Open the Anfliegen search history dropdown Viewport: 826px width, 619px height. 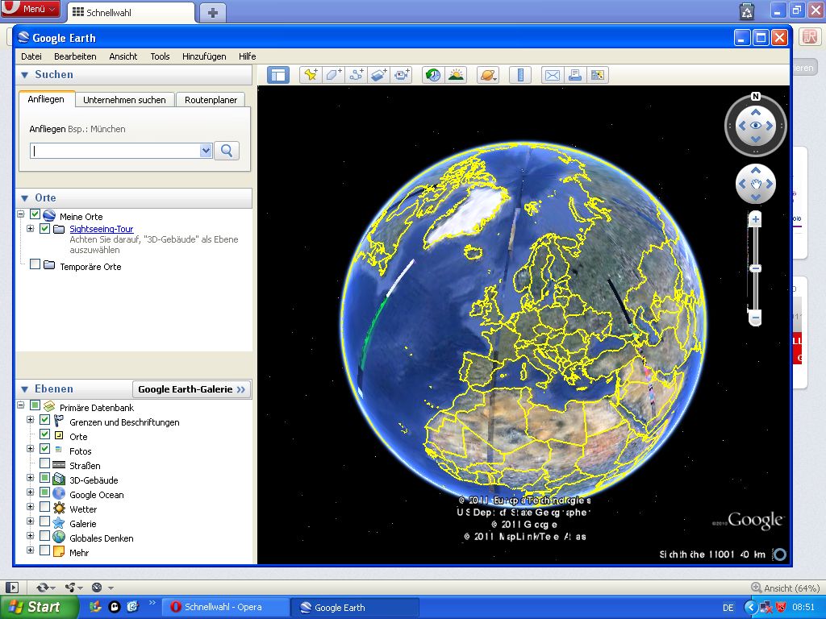[x=206, y=151]
